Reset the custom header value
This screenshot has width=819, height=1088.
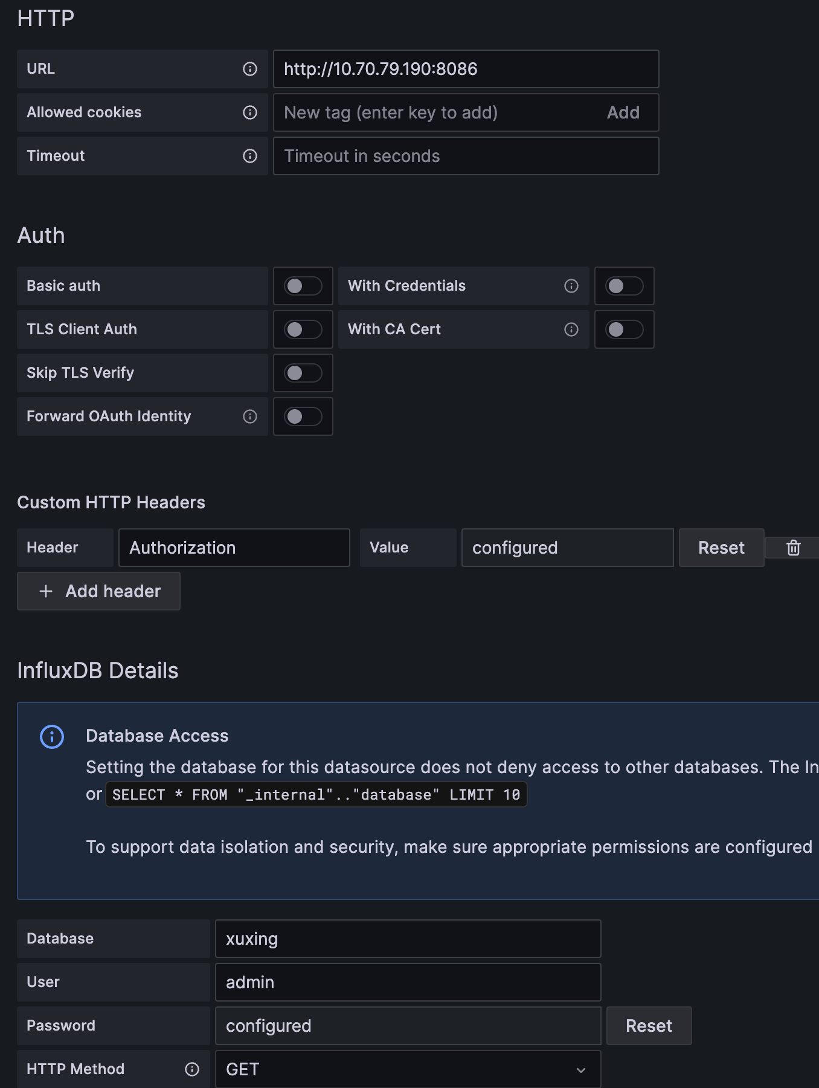point(721,548)
